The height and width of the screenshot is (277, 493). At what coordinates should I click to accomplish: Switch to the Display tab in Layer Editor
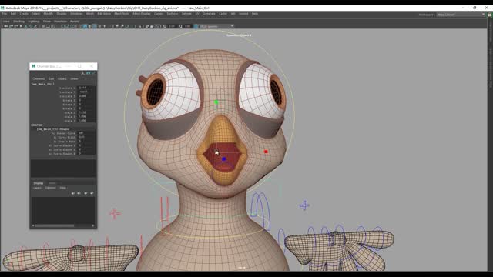[x=39, y=183]
